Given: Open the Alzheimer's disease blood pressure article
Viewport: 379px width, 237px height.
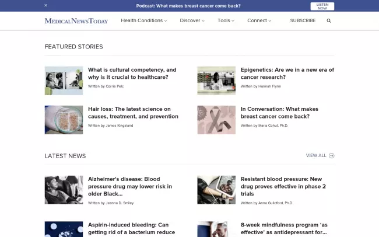Looking at the screenshot, I should [x=130, y=186].
